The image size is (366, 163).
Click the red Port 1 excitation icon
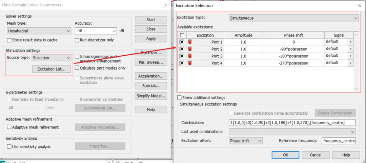coord(190,42)
